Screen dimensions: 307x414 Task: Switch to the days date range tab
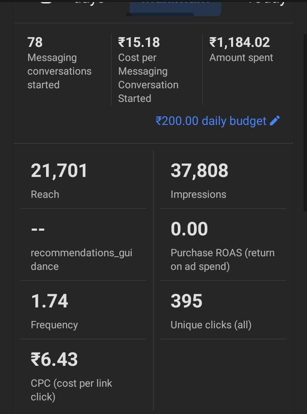click(x=89, y=3)
